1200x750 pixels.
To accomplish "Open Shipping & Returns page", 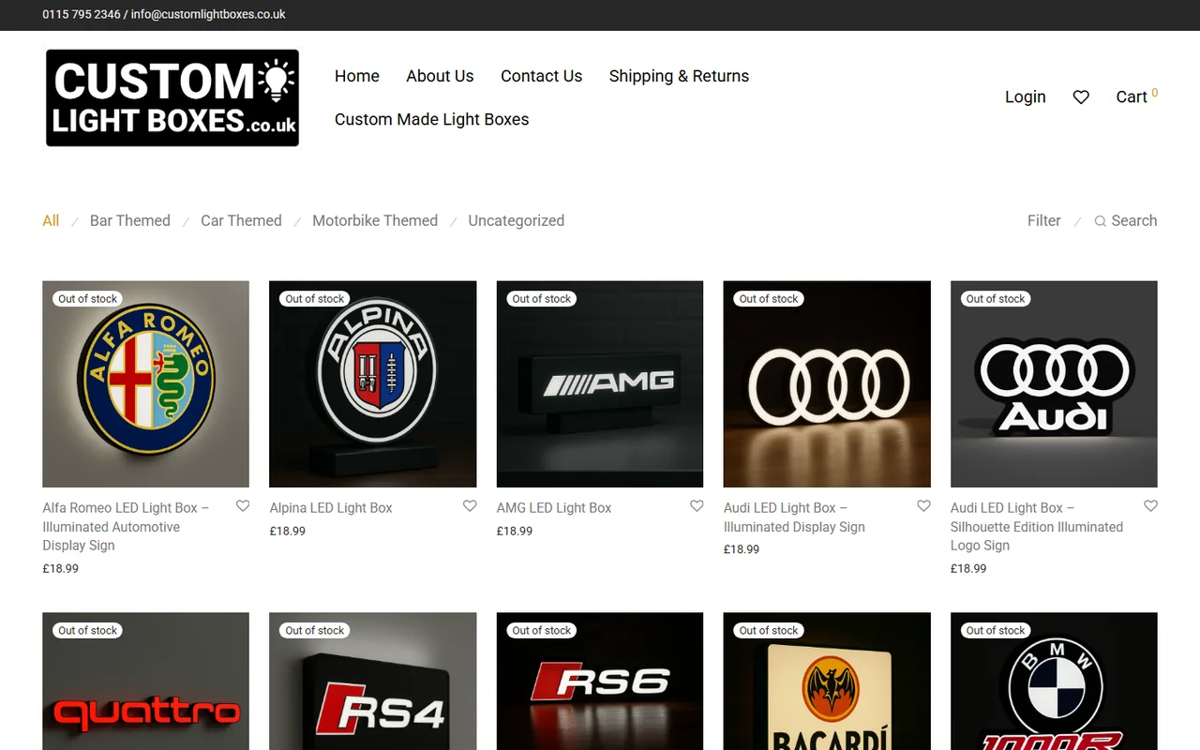I will click(x=679, y=76).
